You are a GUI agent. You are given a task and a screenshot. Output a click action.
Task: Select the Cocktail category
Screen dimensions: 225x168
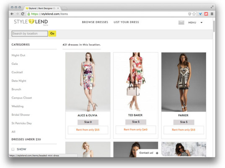(17, 72)
